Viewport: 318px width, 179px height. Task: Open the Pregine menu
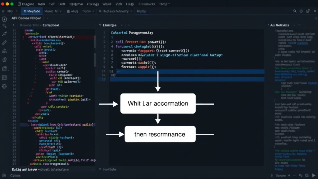(x=28, y=4)
